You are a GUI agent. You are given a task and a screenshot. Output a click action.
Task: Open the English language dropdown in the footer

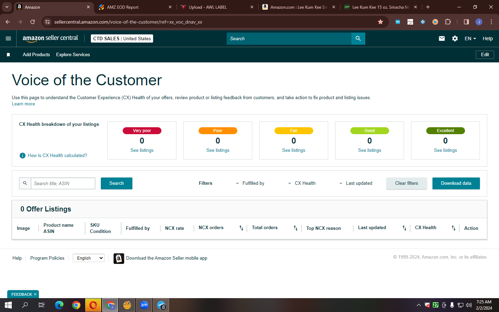[89, 258]
